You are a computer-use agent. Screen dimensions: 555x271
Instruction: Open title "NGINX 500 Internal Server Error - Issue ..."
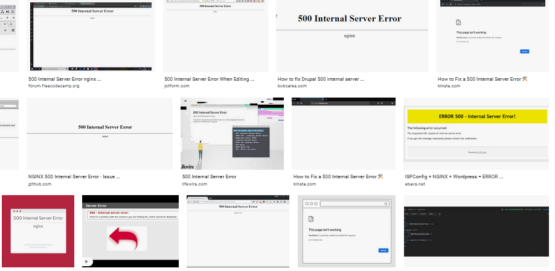pos(74,176)
